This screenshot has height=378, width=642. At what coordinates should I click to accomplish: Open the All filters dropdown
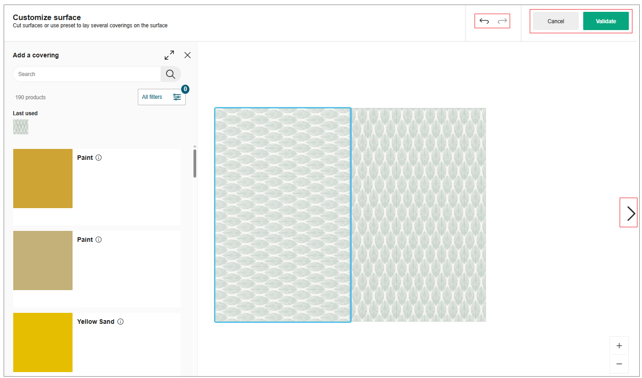point(152,97)
